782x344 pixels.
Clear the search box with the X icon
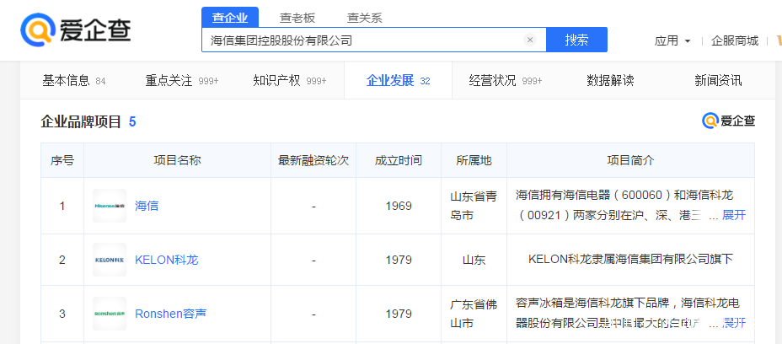(x=530, y=40)
